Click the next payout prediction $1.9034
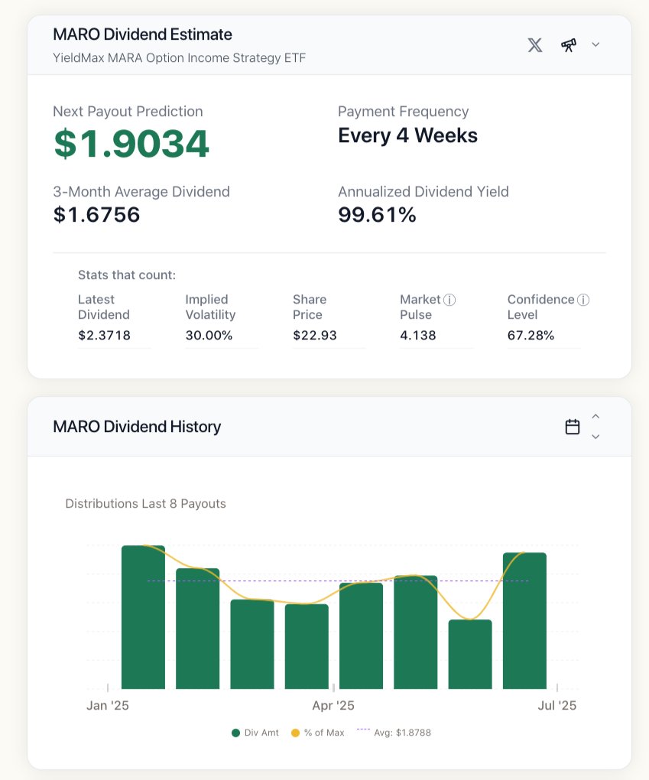The image size is (649, 780). pyautogui.click(x=131, y=144)
